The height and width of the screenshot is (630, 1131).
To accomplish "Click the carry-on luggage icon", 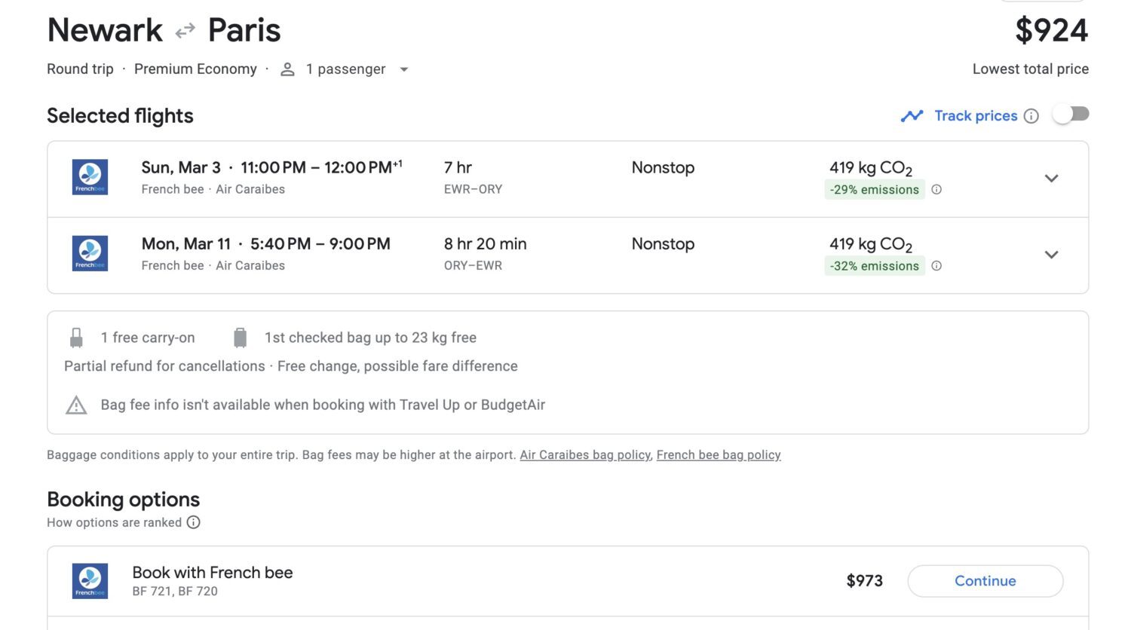I will 75,337.
